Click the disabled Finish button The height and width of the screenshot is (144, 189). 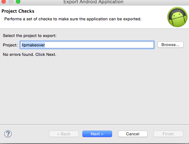click(x=168, y=134)
